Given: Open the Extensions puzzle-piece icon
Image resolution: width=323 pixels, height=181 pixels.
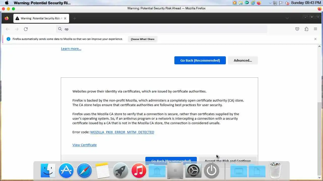Looking at the screenshot, I should [x=306, y=29].
